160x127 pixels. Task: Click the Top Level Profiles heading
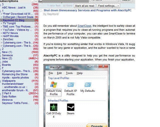click(58, 78)
